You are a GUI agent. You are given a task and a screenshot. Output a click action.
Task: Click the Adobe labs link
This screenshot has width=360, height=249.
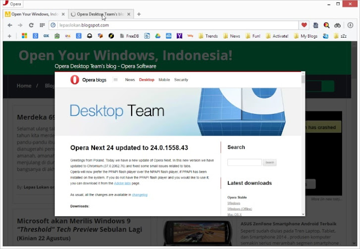click(122, 183)
